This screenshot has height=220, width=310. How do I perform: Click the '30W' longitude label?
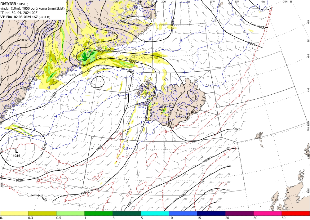tap(116, 2)
